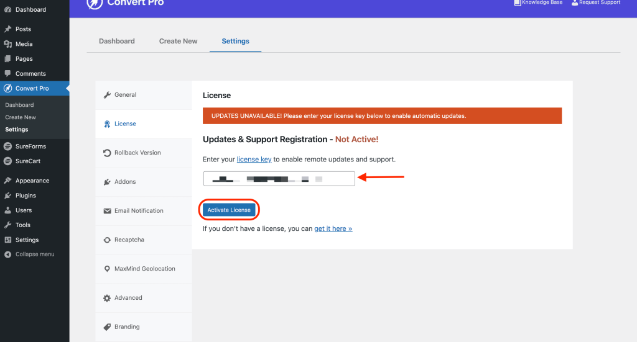The image size is (637, 342).
Task: Open the Branding settings section
Action: pos(144,327)
